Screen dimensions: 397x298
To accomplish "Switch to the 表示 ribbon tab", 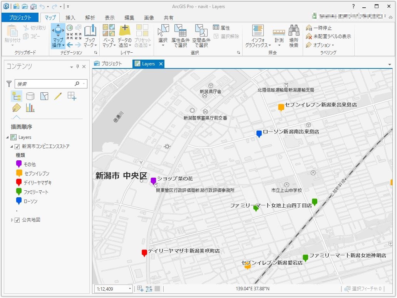I will pos(110,18).
